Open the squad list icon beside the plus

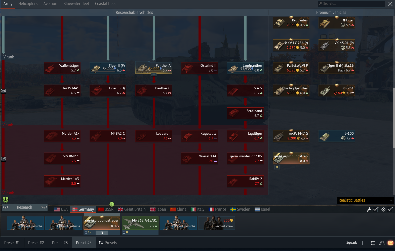[373, 243]
